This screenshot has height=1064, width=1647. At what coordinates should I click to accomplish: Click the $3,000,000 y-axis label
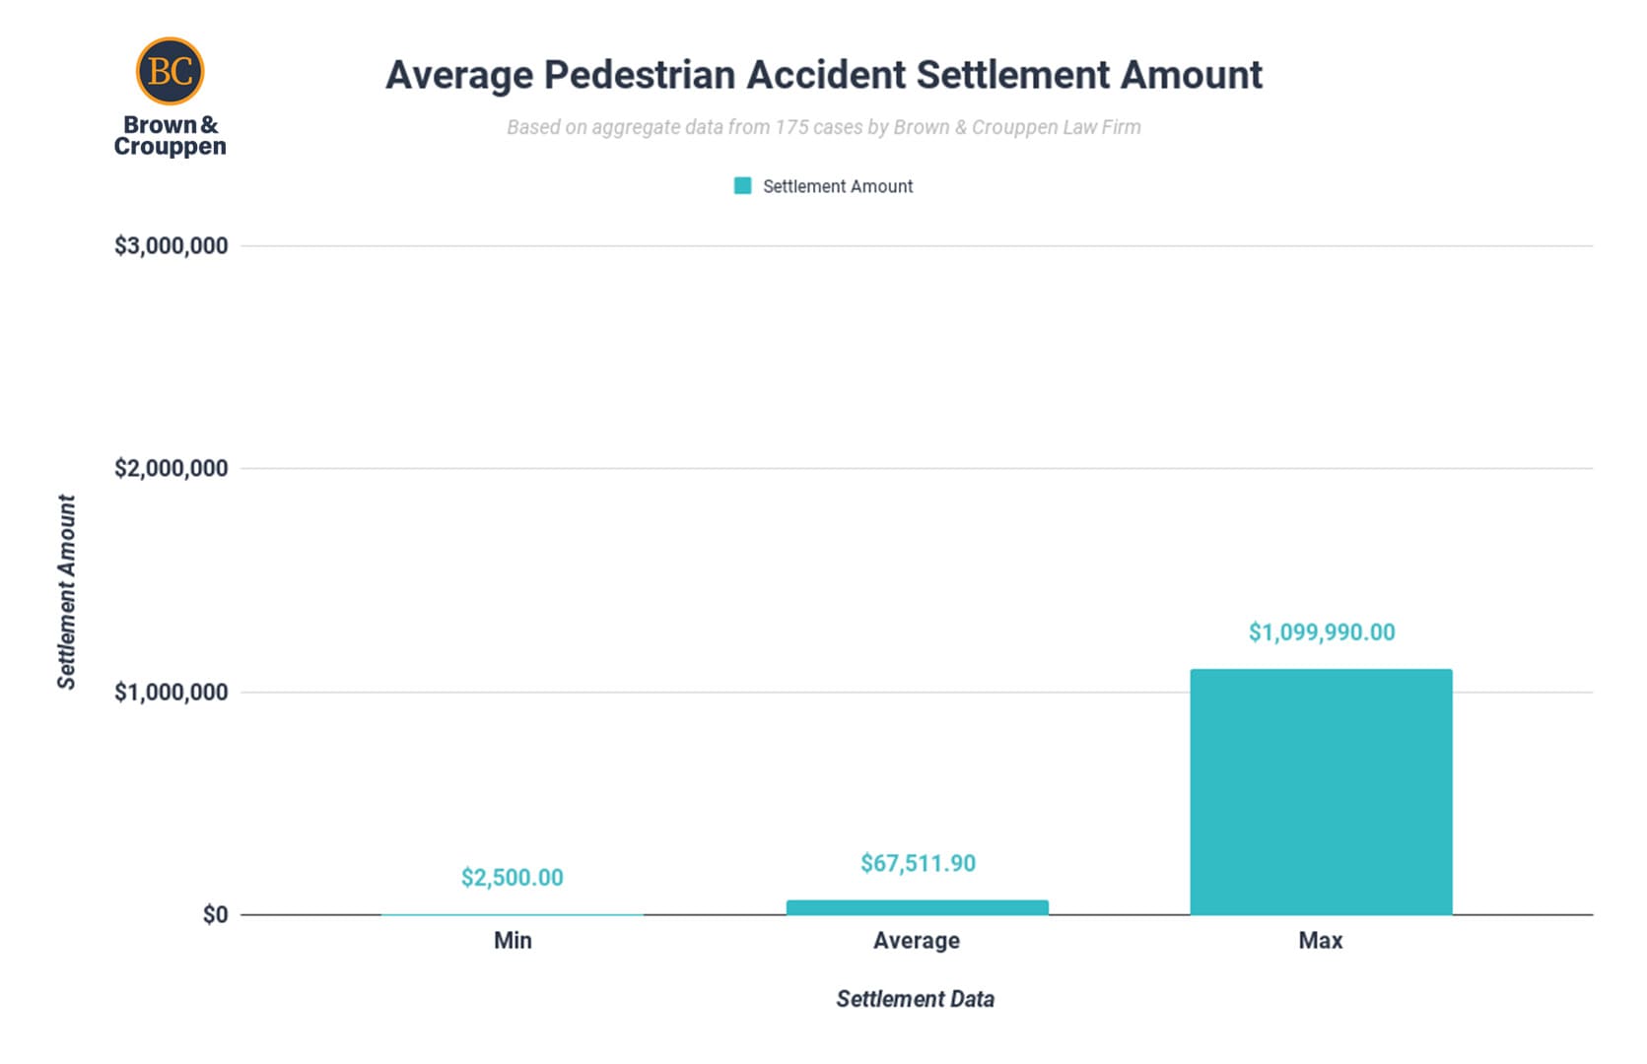[171, 245]
